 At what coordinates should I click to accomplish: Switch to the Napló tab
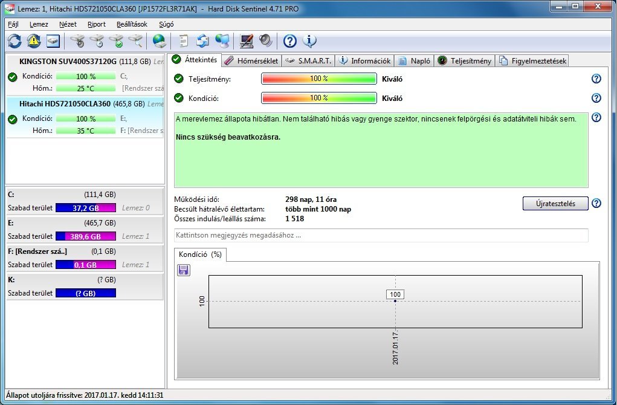pos(414,60)
